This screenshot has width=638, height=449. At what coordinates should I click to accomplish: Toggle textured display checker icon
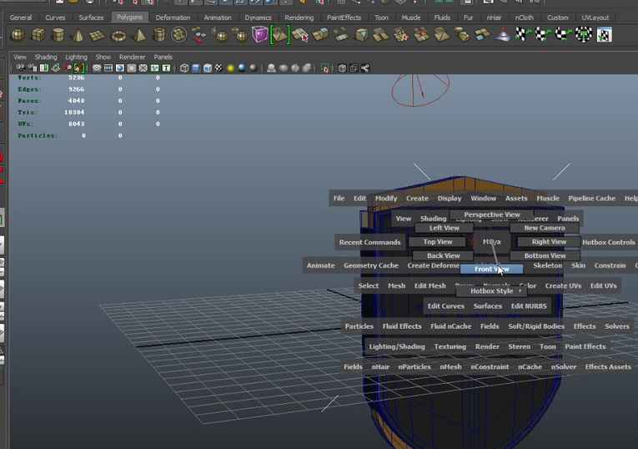tap(219, 68)
